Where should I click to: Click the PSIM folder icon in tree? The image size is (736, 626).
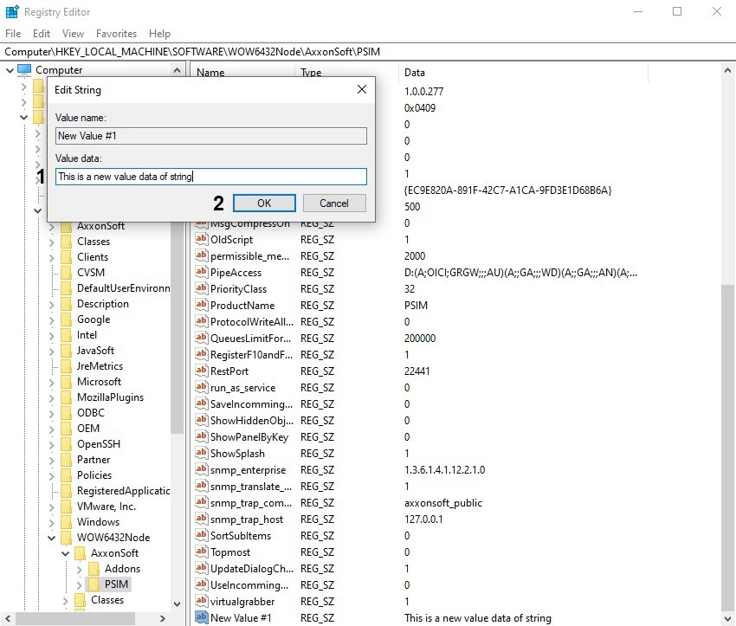[94, 584]
